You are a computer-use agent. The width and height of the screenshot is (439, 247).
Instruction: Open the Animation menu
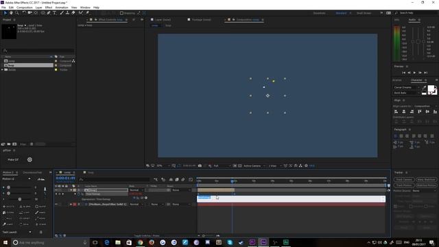point(62,8)
